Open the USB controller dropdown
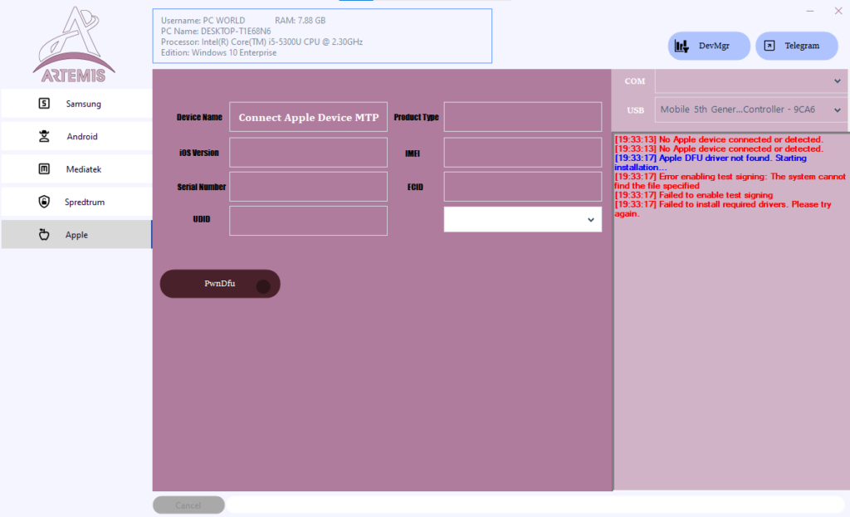Viewport: 850px width, 517px height. 750,109
